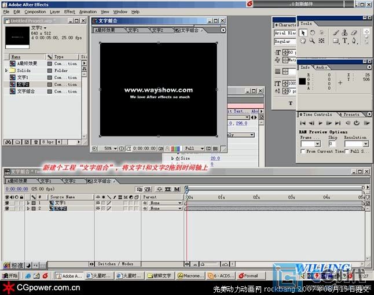This screenshot has width=374, height=295.
Task: Click the Windows 开始 Start button
Action: [x=10, y=276]
